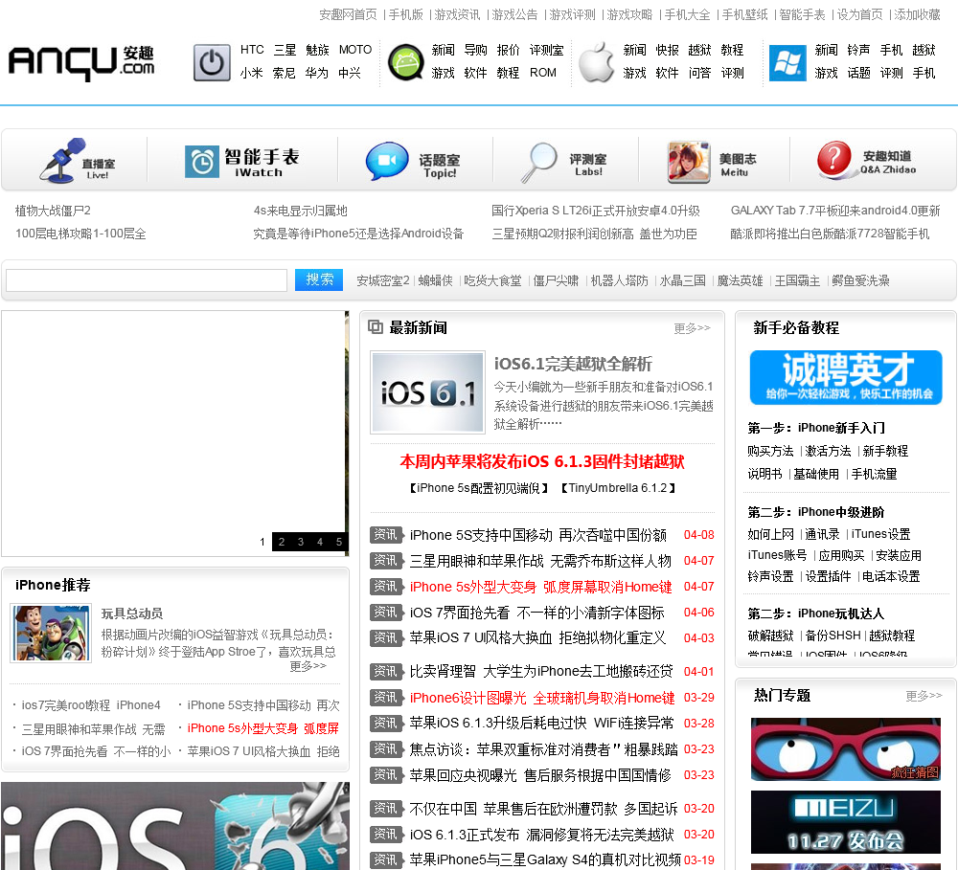The height and width of the screenshot is (870, 958).
Task: Open article iOS6.1完美越狱全解析
Action: coord(573,364)
